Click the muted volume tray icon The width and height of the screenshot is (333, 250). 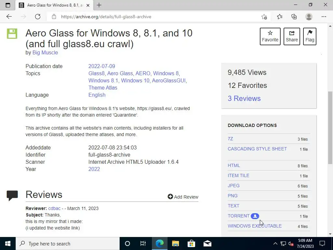coord(291,243)
